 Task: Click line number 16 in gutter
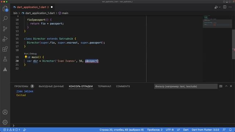point(17,43)
